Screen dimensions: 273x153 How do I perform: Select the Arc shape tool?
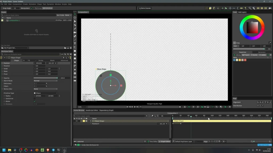coord(75,66)
